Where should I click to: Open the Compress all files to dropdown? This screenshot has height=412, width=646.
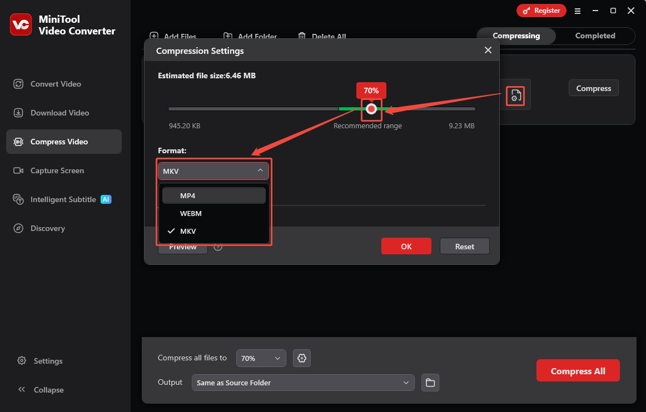point(261,358)
